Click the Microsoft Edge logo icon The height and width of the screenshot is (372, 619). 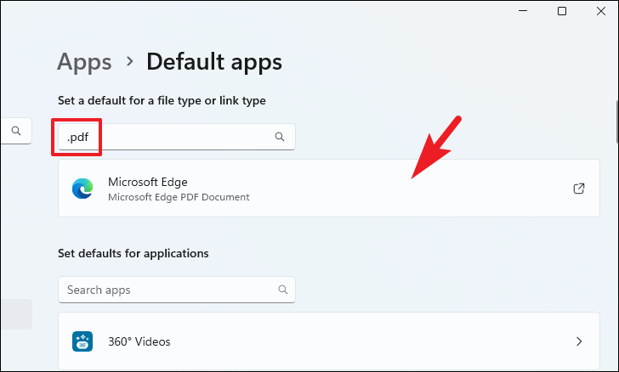point(82,189)
